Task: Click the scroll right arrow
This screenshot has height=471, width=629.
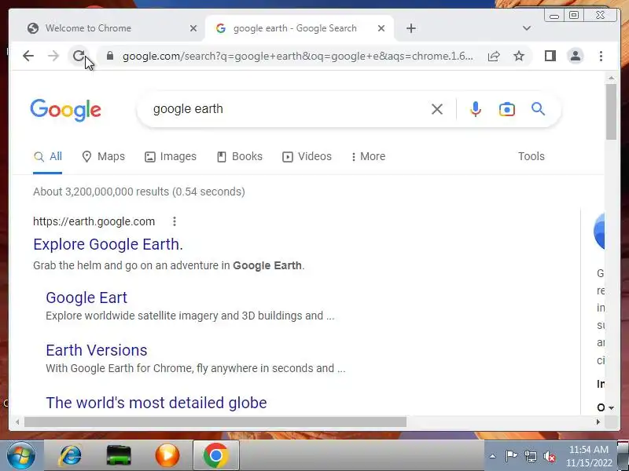Action: (598, 422)
